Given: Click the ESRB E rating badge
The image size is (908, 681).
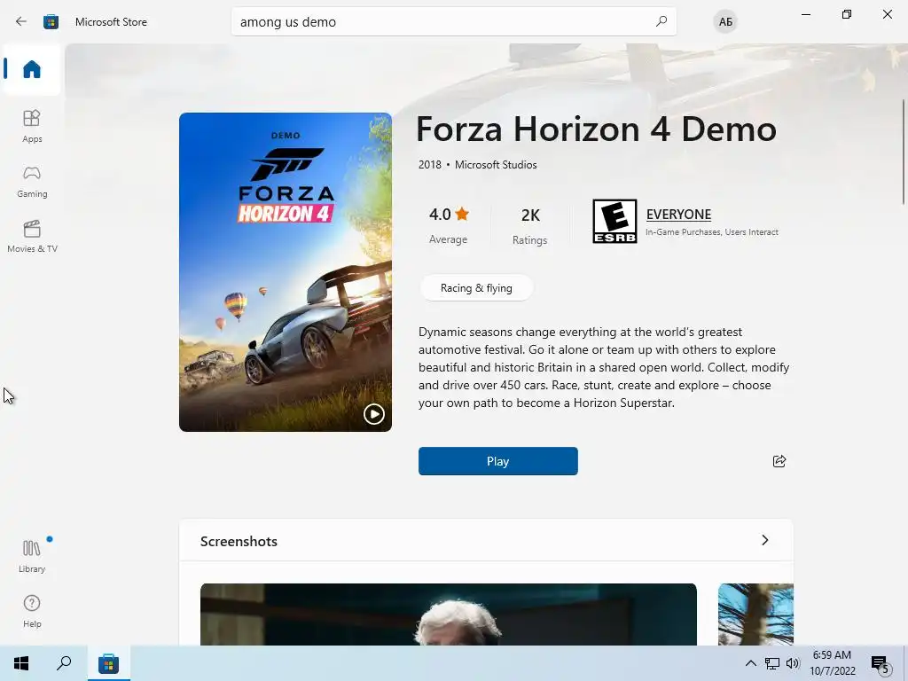Looking at the screenshot, I should click(x=614, y=221).
